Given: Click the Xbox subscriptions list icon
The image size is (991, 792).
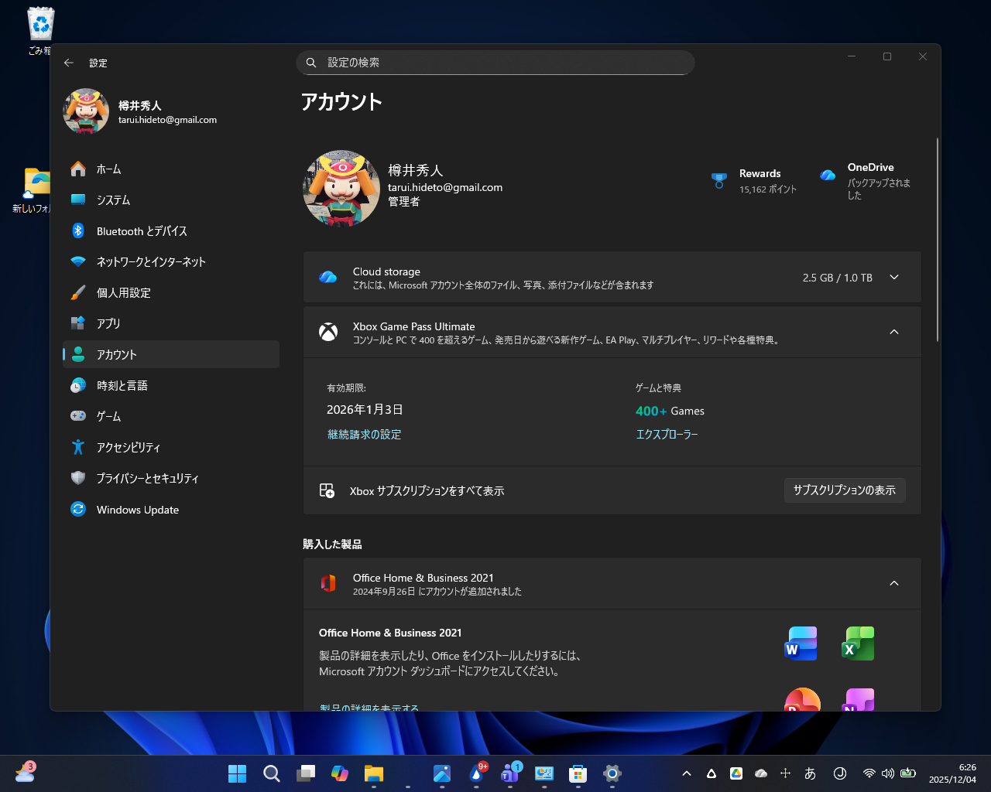Looking at the screenshot, I should tap(327, 490).
